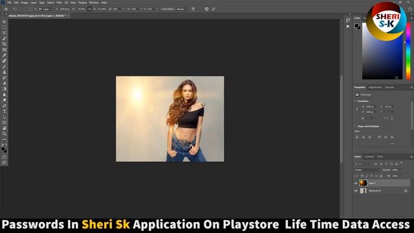Select the Type tool

coord(5,111)
